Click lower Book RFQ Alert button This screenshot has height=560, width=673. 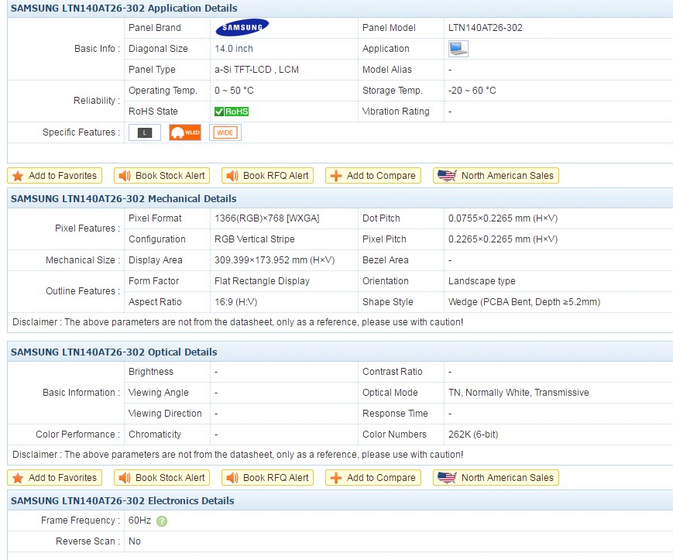click(x=267, y=478)
